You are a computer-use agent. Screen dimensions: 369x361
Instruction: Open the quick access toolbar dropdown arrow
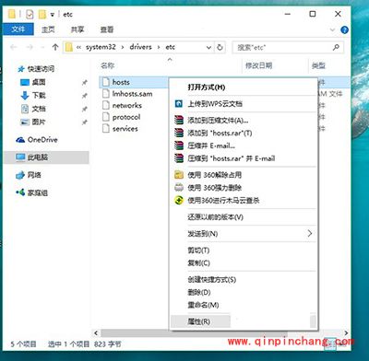[53, 15]
